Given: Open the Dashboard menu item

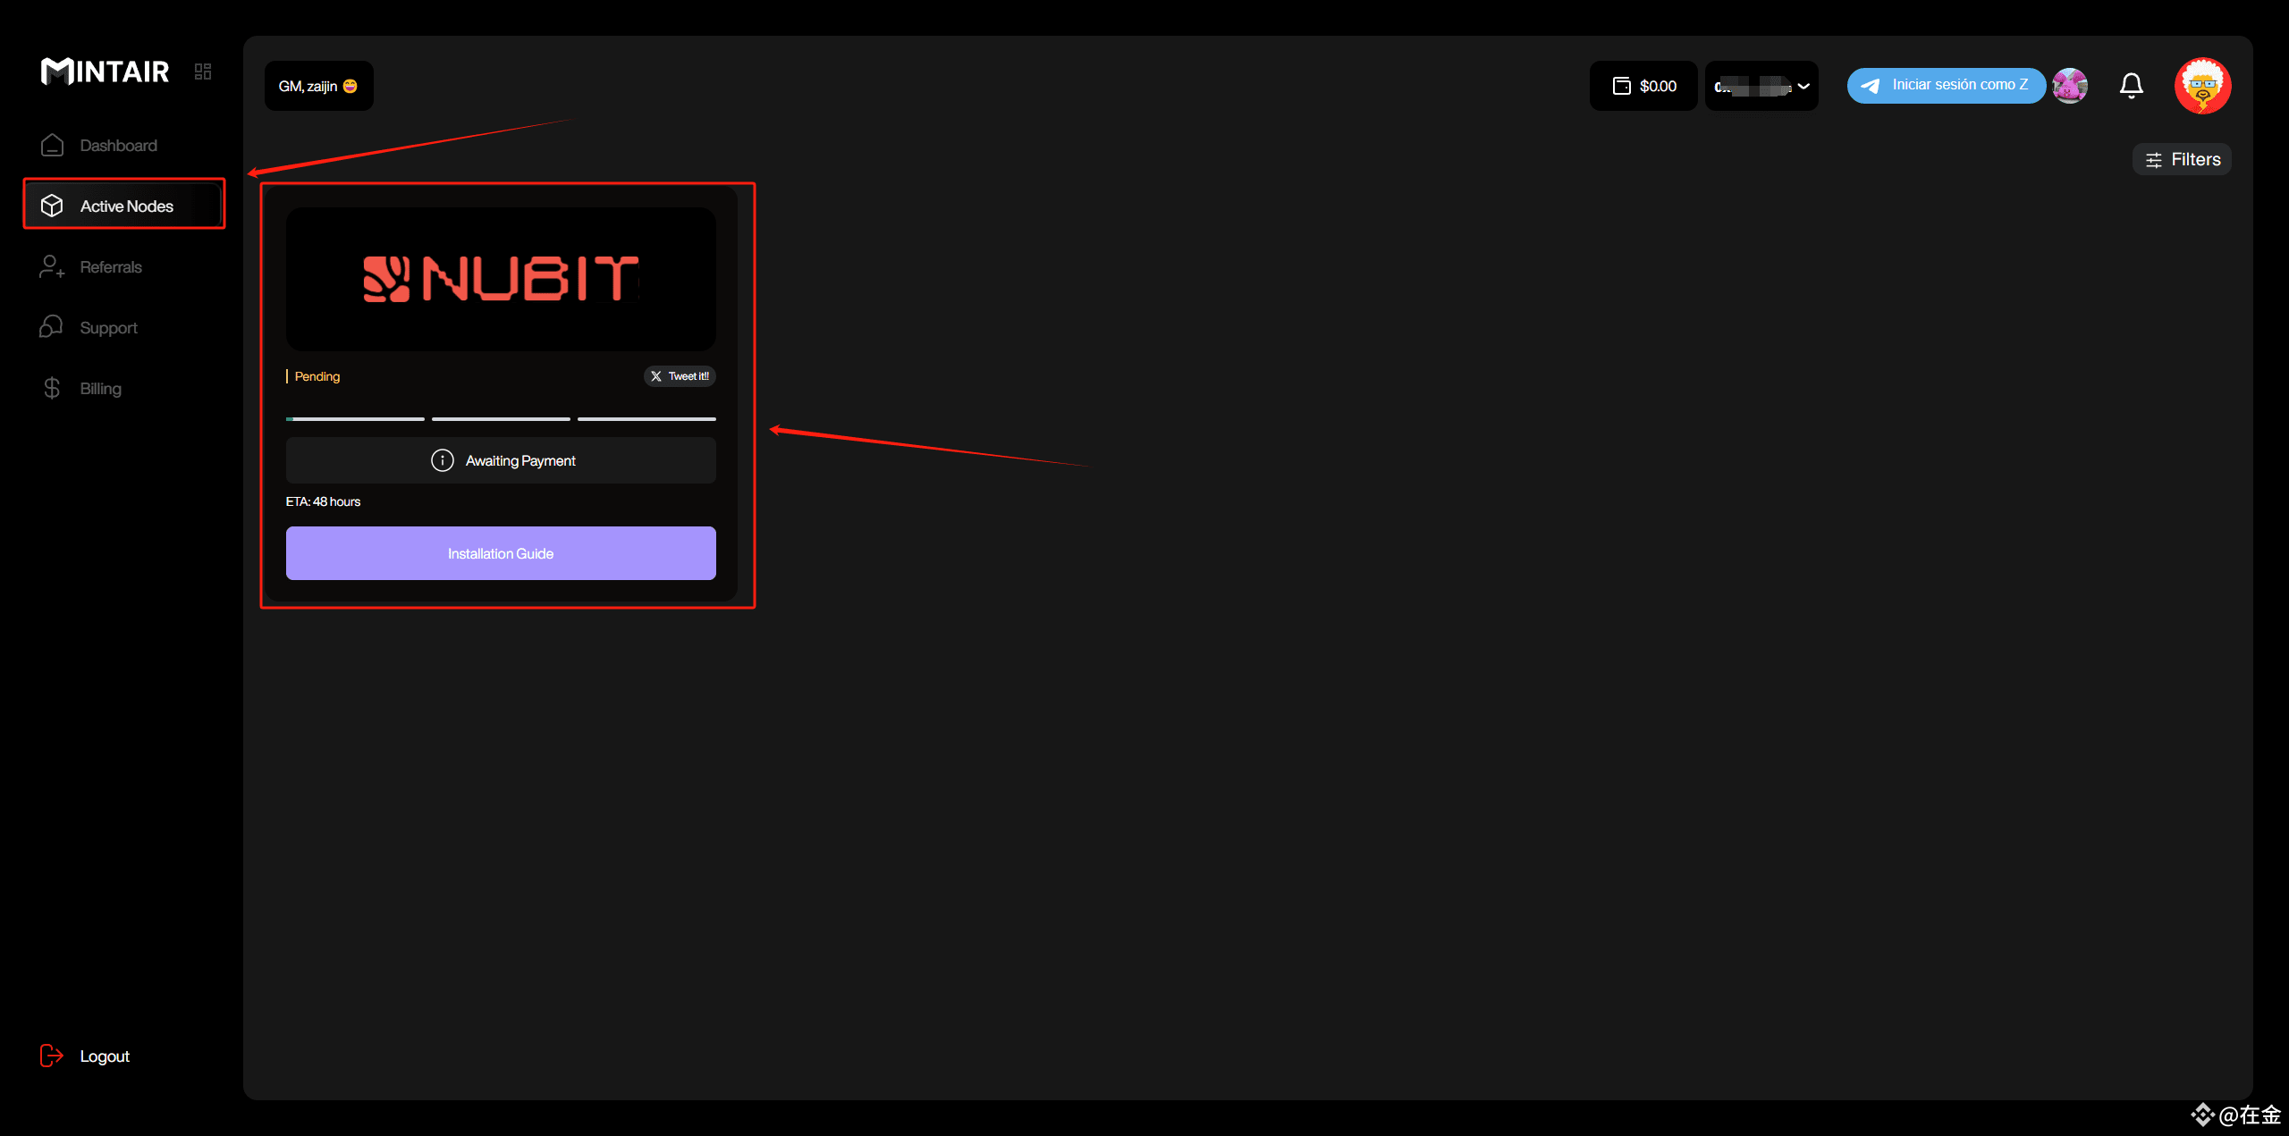Looking at the screenshot, I should (118, 146).
